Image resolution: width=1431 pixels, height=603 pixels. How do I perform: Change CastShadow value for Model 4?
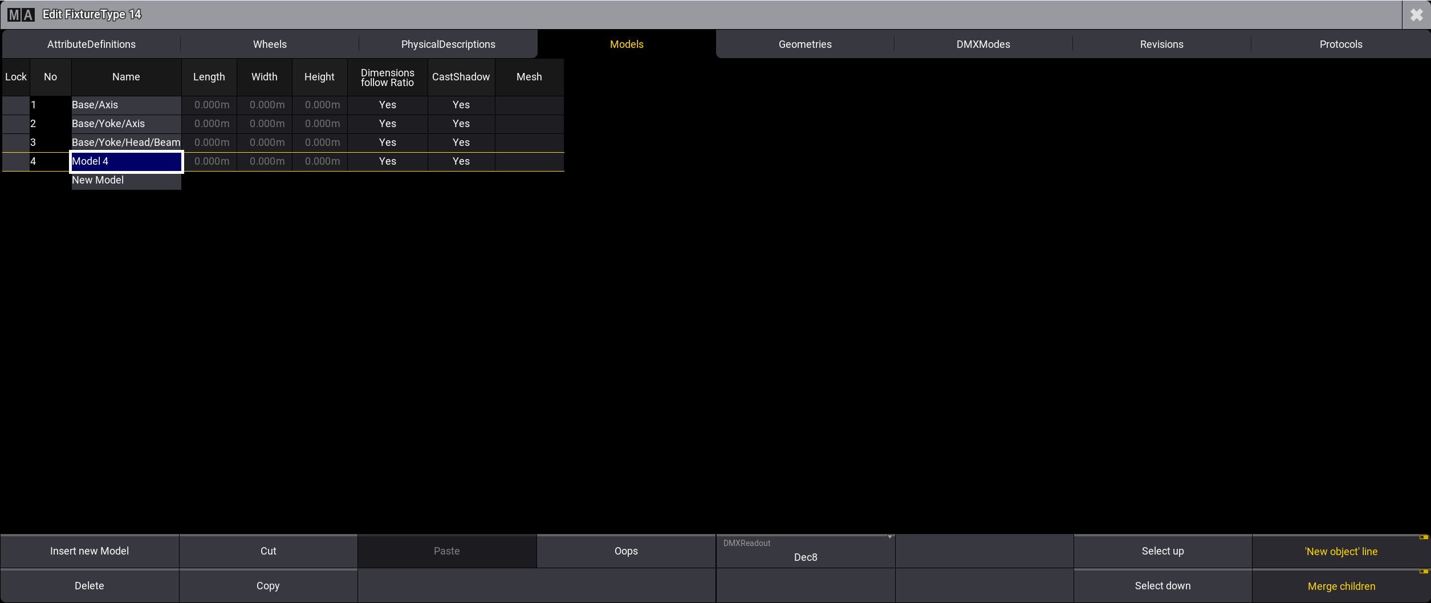coord(461,161)
